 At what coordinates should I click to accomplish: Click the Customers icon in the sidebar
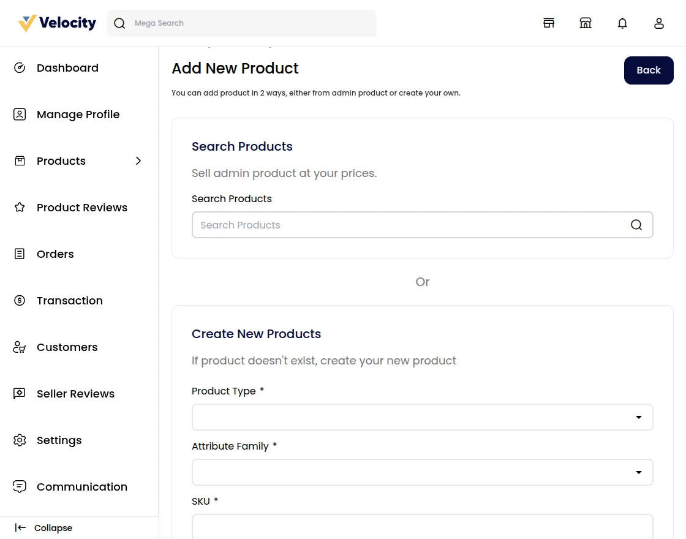click(x=19, y=347)
